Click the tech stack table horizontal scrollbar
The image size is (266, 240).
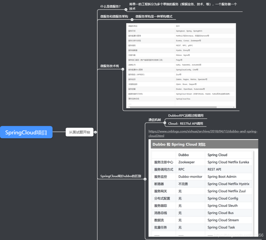pos(173,107)
